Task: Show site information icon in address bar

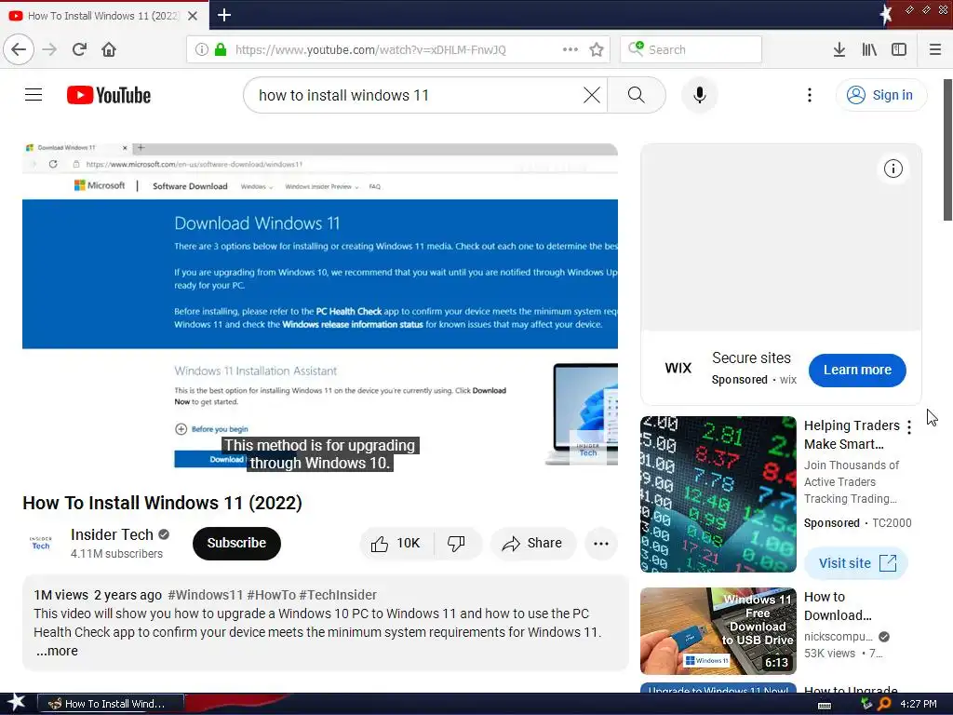Action: 202,50
